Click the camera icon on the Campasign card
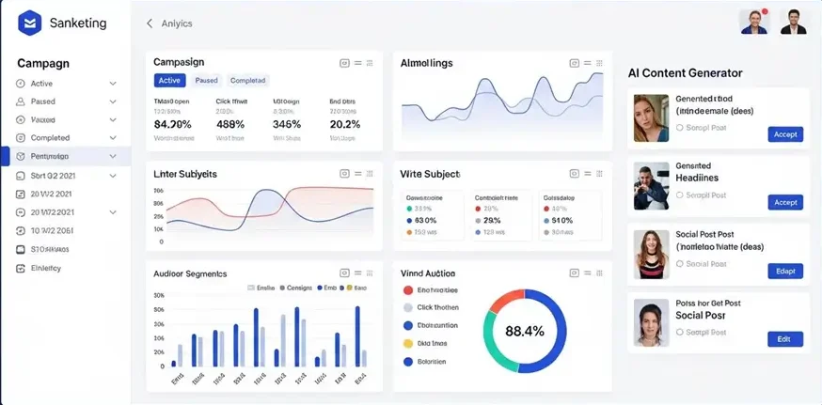822x405 pixels. [344, 63]
